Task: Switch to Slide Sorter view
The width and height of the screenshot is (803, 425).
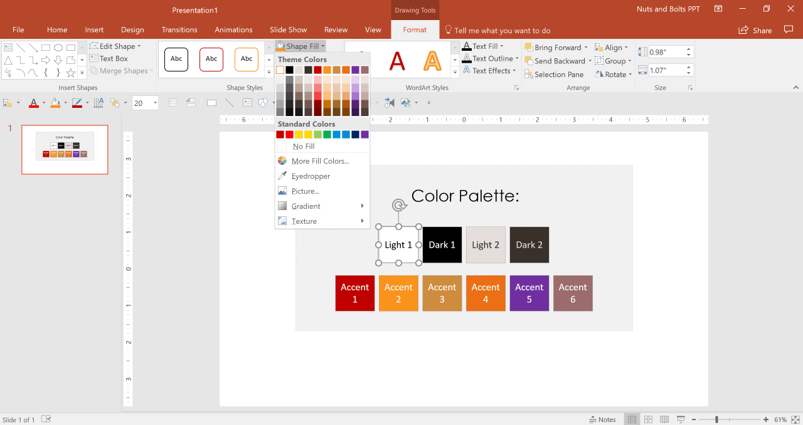Action: pyautogui.click(x=649, y=419)
